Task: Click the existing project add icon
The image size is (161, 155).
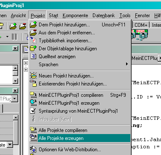Action: 33,84
